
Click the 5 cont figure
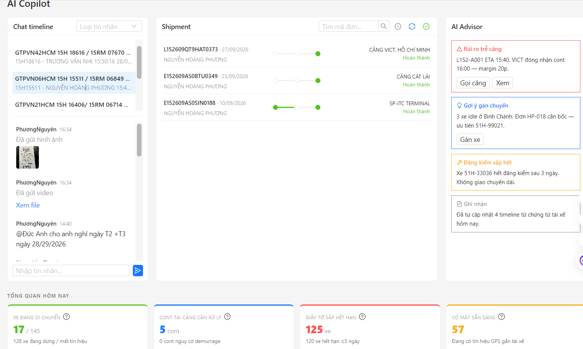click(163, 329)
